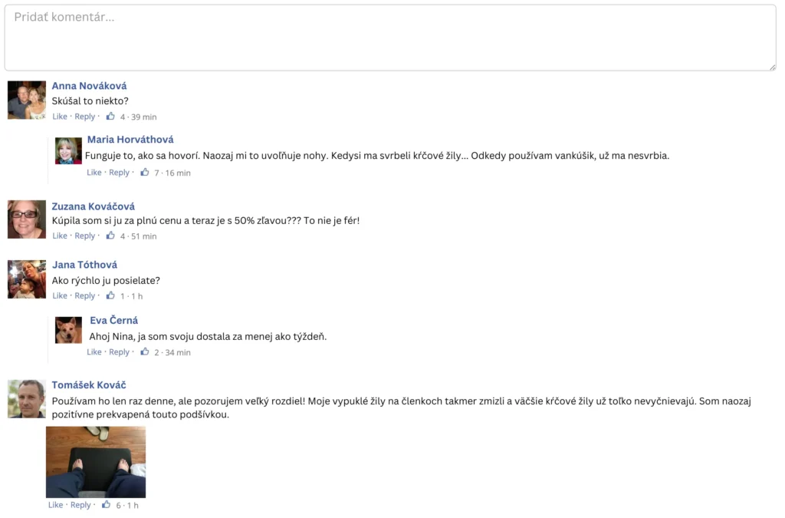Open Tomášek Kováč's profile name link
Screen dimensions: 785x518
click(89, 384)
